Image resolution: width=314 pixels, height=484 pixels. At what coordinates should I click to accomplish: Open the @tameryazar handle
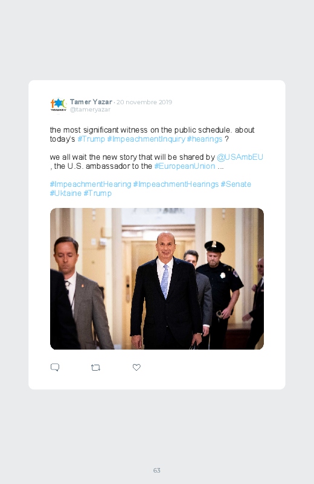click(90, 110)
